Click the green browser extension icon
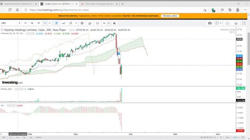Image resolution: width=250 pixels, height=140 pixels. point(213,10)
